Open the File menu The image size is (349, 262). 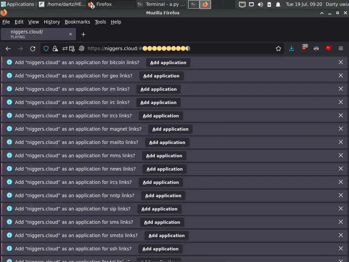(x=6, y=22)
